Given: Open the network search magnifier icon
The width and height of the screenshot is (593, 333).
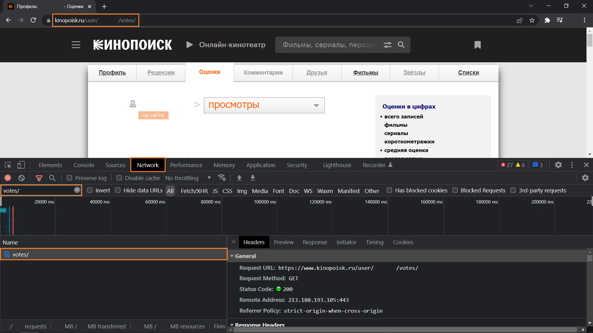Looking at the screenshot, I should tap(53, 178).
